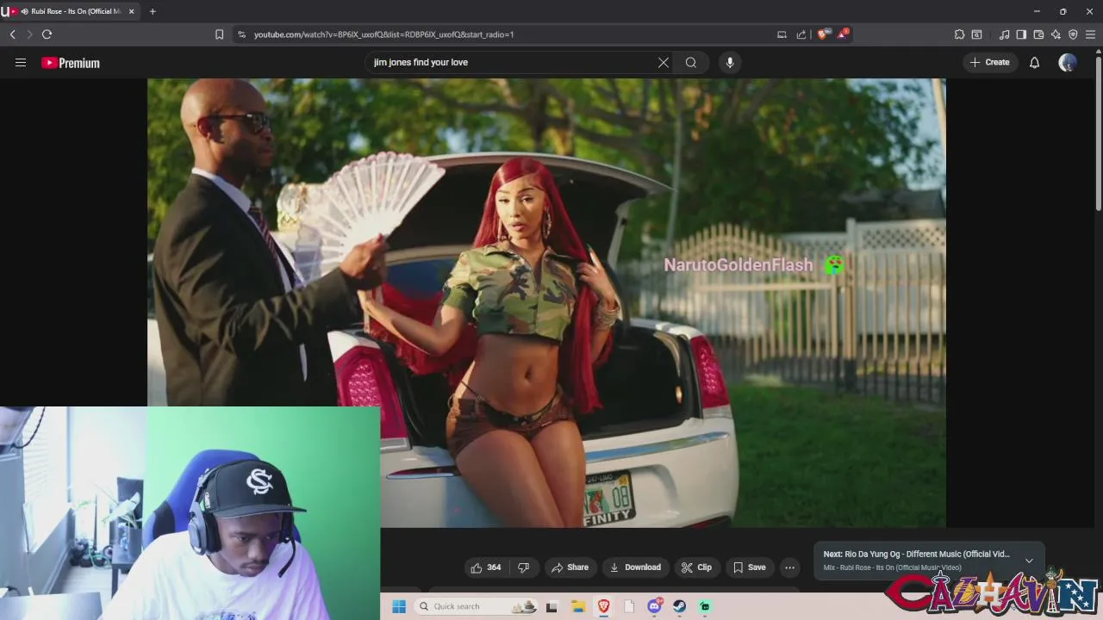Go forward in browser history
Screen dimensions: 1103x620
coord(29,34)
